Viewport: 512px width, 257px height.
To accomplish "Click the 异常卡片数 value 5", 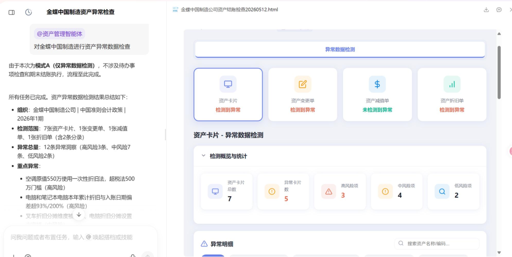I will [286, 199].
